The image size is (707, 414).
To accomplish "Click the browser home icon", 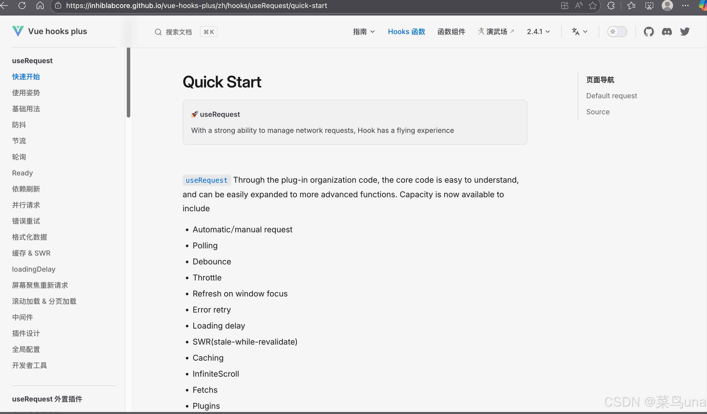I will 40,5.
